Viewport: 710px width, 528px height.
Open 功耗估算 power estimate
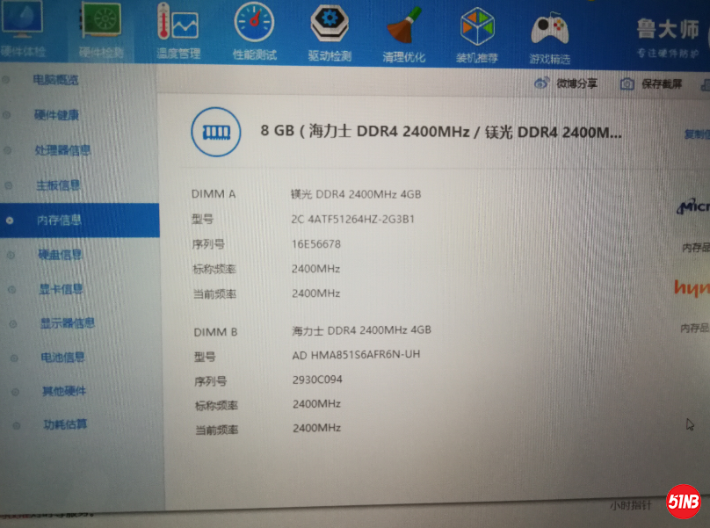coord(66,425)
